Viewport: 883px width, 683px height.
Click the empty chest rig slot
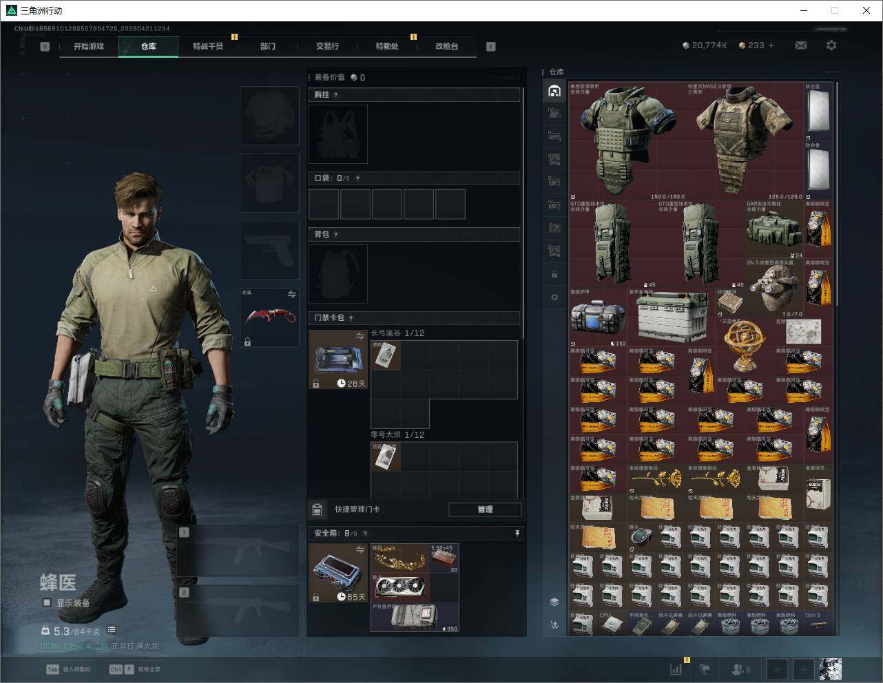[x=338, y=134]
